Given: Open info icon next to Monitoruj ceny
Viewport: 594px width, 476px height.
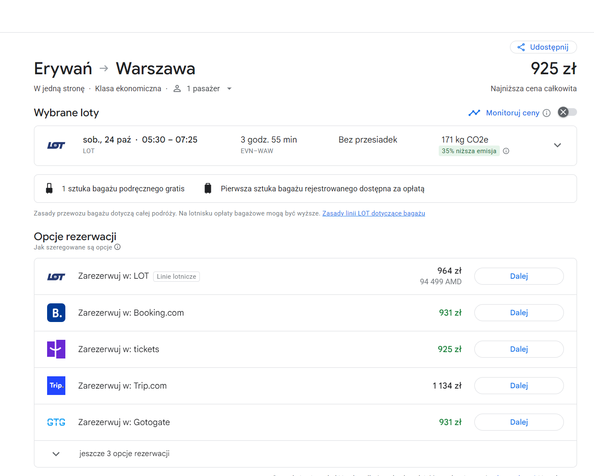Looking at the screenshot, I should [x=546, y=113].
